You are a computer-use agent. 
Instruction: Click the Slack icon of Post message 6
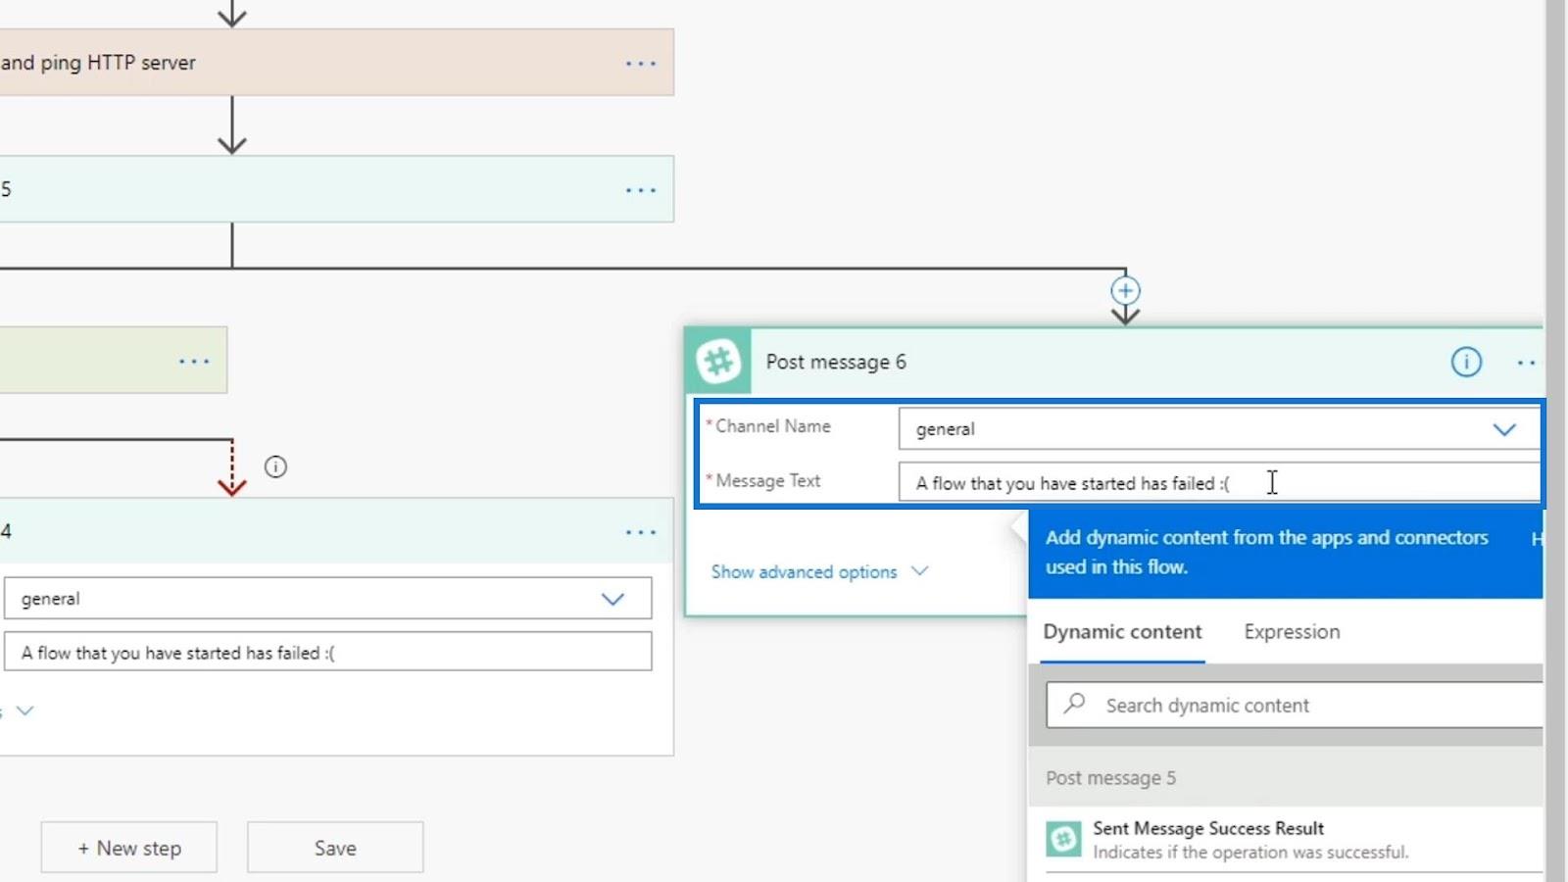tap(718, 362)
